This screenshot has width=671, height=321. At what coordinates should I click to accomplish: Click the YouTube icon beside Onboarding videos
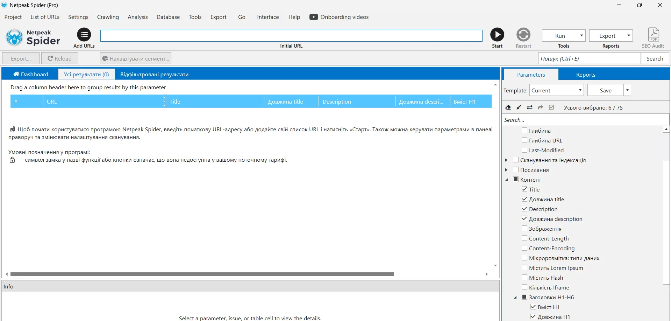(x=314, y=17)
